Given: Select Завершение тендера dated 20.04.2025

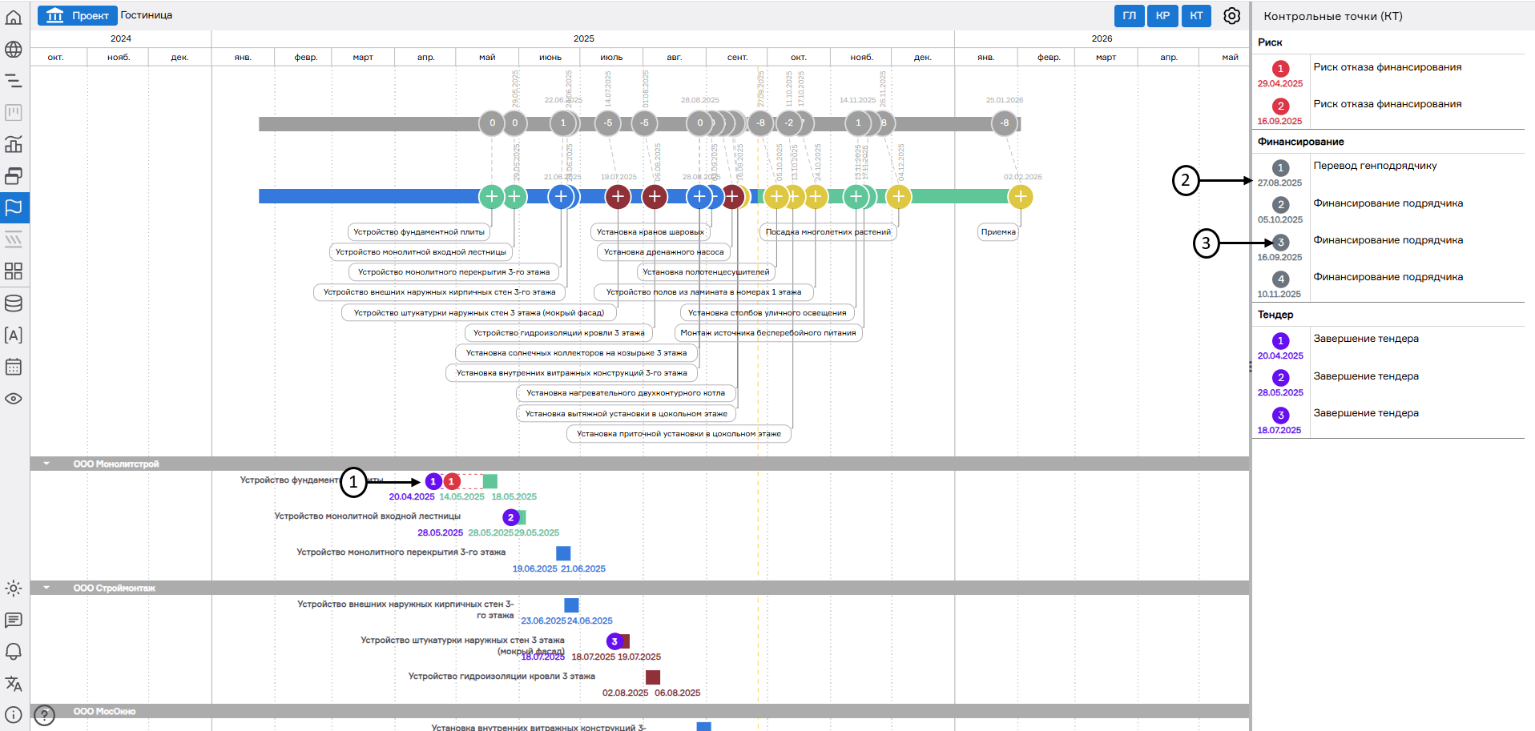Looking at the screenshot, I should [x=1366, y=339].
